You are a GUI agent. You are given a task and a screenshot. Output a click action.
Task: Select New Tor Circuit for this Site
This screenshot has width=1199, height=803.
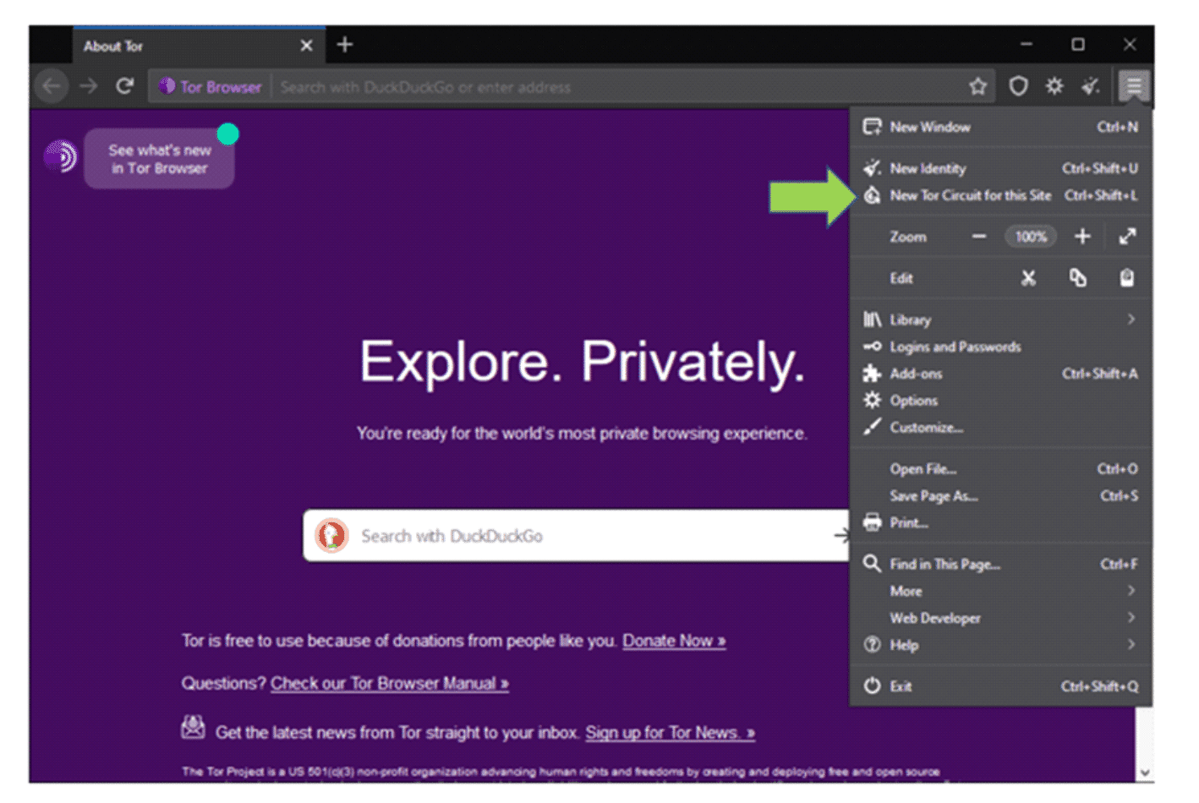pyautogui.click(x=1001, y=195)
